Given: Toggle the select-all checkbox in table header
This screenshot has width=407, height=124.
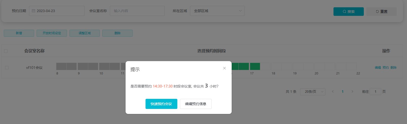Looking at the screenshot, I should 6,51.
